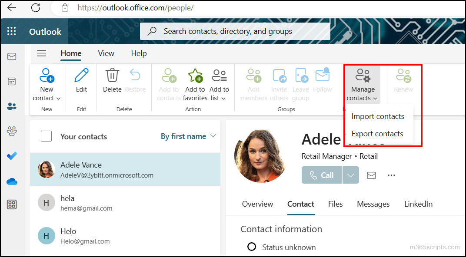Select the Groups icon in sidebar

point(12,131)
